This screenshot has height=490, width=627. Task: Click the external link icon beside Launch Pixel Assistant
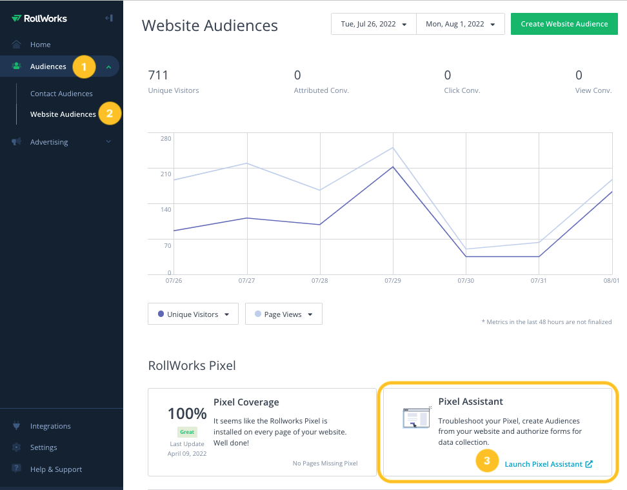pyautogui.click(x=588, y=464)
